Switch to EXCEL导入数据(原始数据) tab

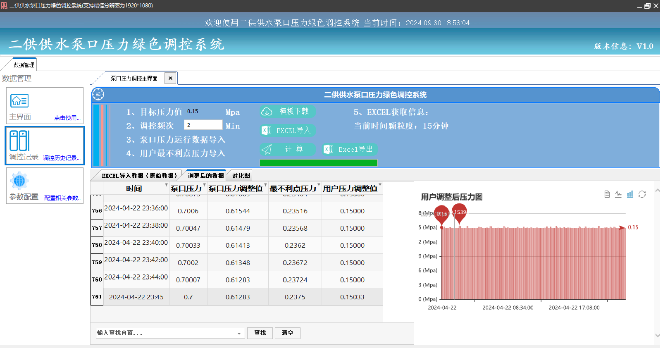(x=139, y=176)
